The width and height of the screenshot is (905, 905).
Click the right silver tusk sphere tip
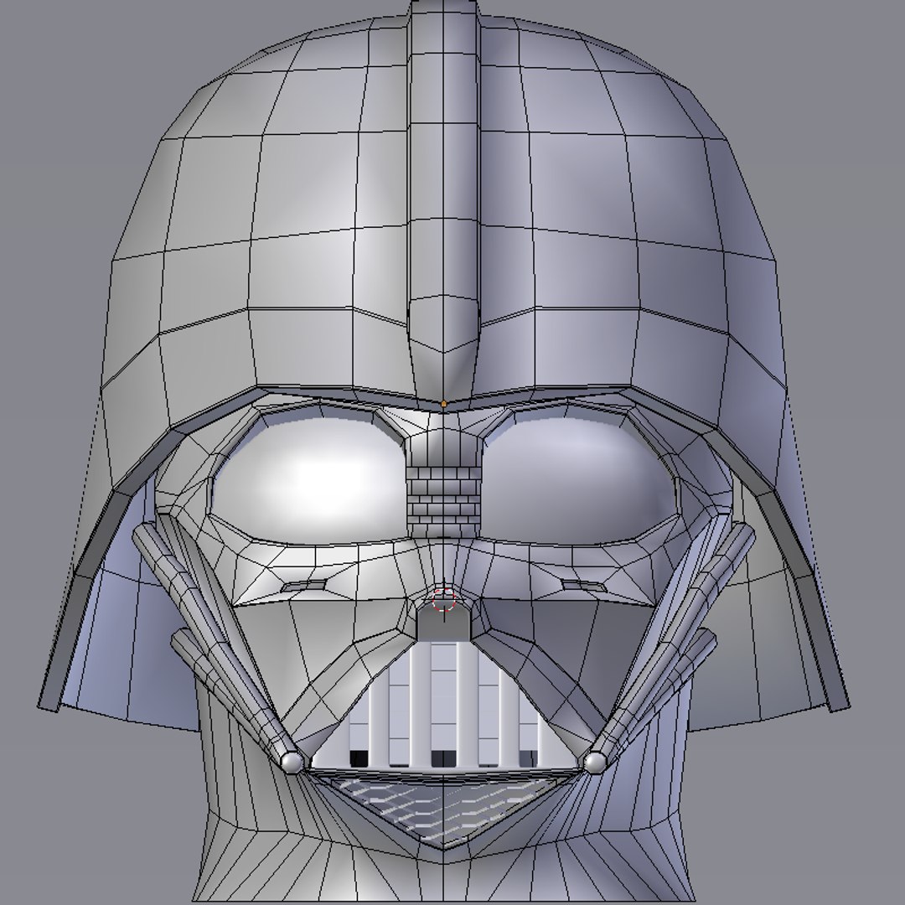tap(595, 762)
